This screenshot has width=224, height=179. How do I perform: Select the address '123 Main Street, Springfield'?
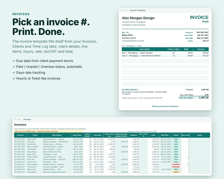133,22
